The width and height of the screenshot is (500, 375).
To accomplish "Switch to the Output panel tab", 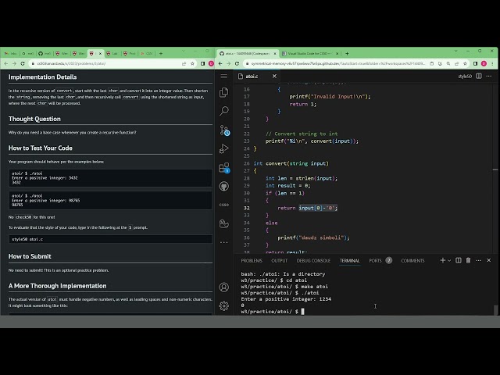I will pyautogui.click(x=280, y=260).
